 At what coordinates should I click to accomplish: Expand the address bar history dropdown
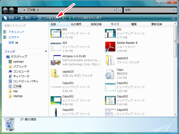pyautogui.click(x=114, y=10)
